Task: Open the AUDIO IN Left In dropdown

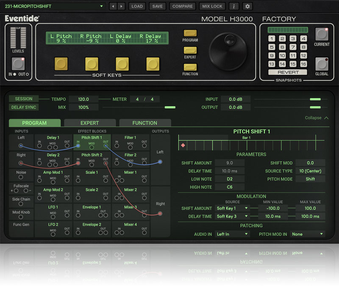Action: coord(232,234)
